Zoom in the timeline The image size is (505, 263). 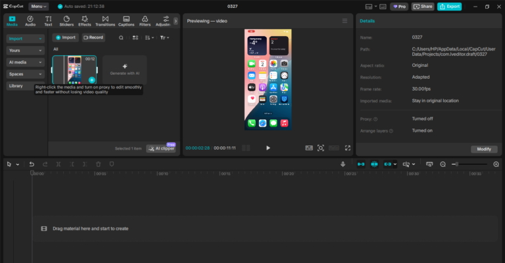pyautogui.click(x=496, y=165)
